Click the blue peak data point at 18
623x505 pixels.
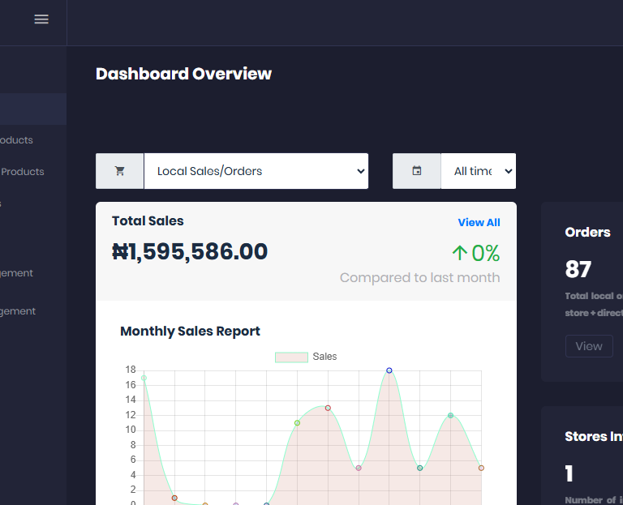tap(389, 370)
